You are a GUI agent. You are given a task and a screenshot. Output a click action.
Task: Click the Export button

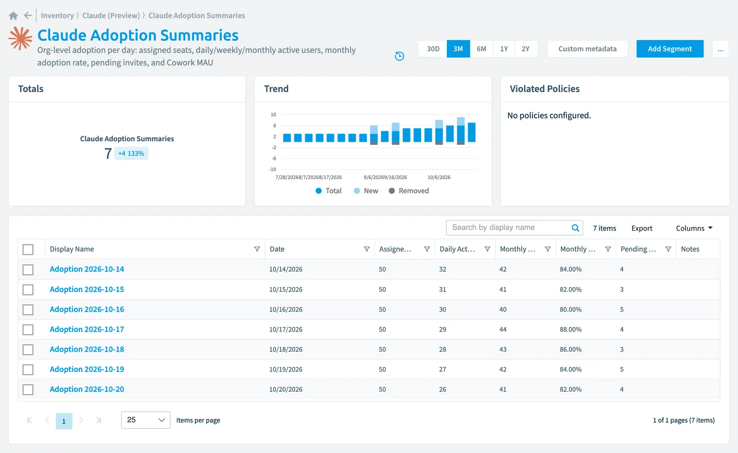click(x=642, y=228)
